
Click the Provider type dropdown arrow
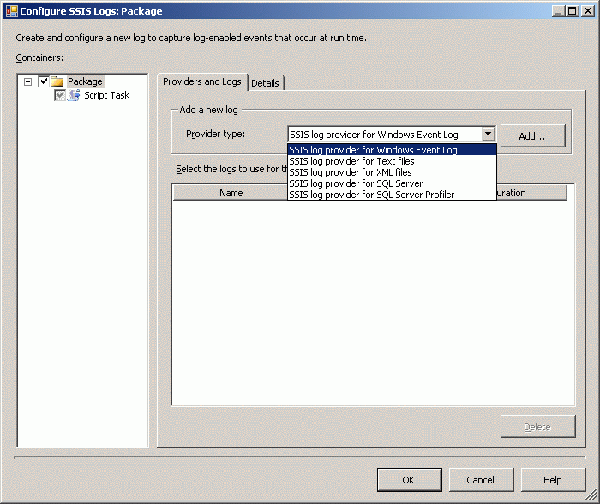[488, 134]
